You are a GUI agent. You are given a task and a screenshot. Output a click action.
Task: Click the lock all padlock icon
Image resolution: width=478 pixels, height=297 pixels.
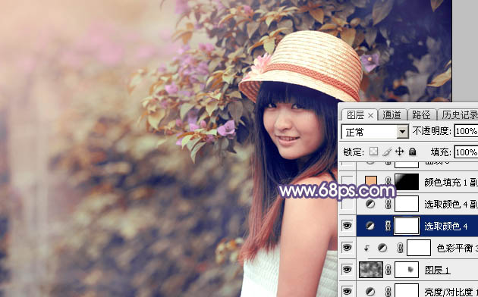point(413,152)
